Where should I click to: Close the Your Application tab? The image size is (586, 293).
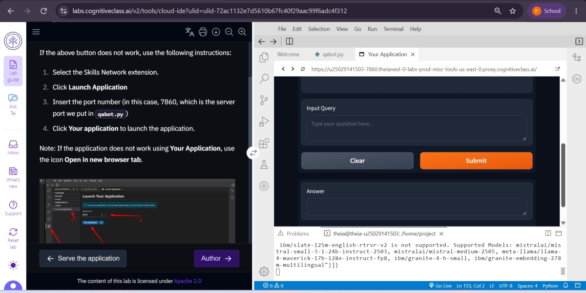[413, 54]
